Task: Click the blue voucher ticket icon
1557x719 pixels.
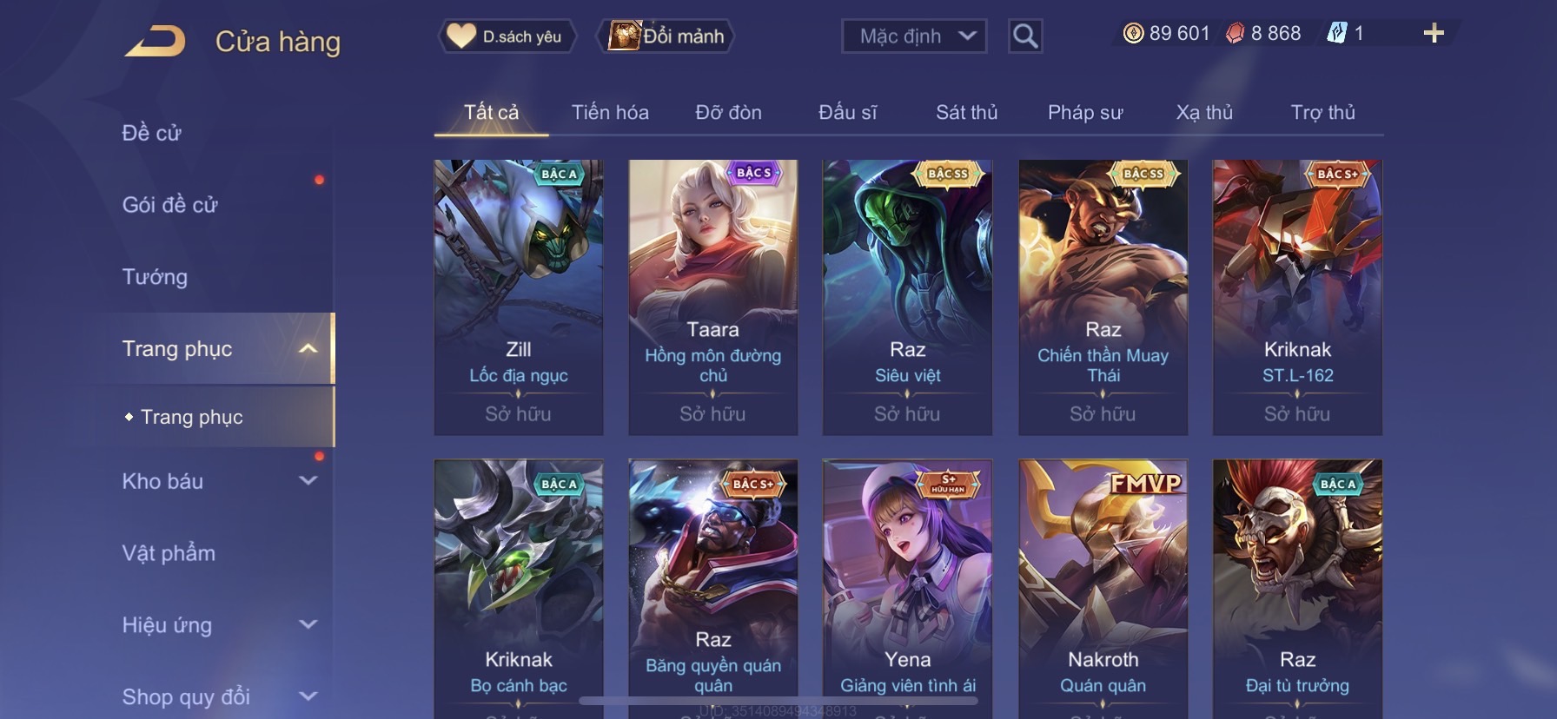Action: click(1336, 33)
